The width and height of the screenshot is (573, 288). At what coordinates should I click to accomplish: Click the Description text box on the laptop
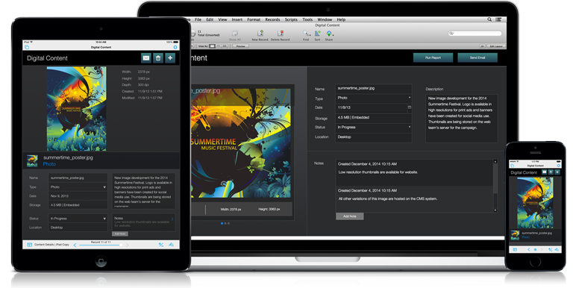coord(461,118)
